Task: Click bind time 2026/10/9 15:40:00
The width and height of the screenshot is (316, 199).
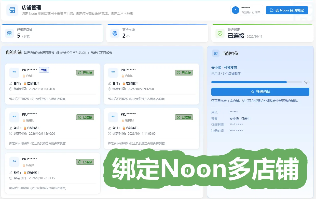Action: (42, 133)
